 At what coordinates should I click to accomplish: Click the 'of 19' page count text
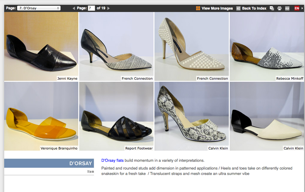[x=101, y=8]
